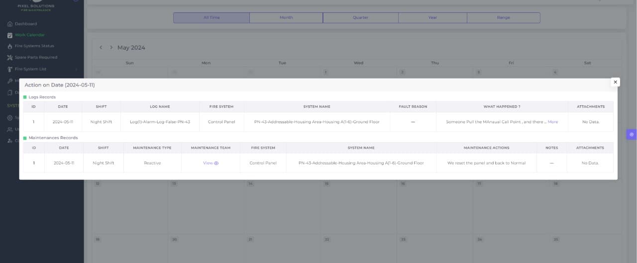Click the Dashboard home icon in sidebar

pyautogui.click(x=10, y=24)
